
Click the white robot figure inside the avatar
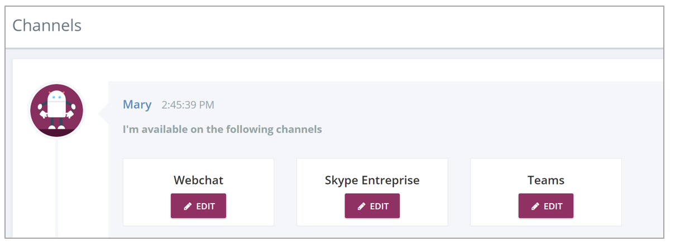click(56, 109)
